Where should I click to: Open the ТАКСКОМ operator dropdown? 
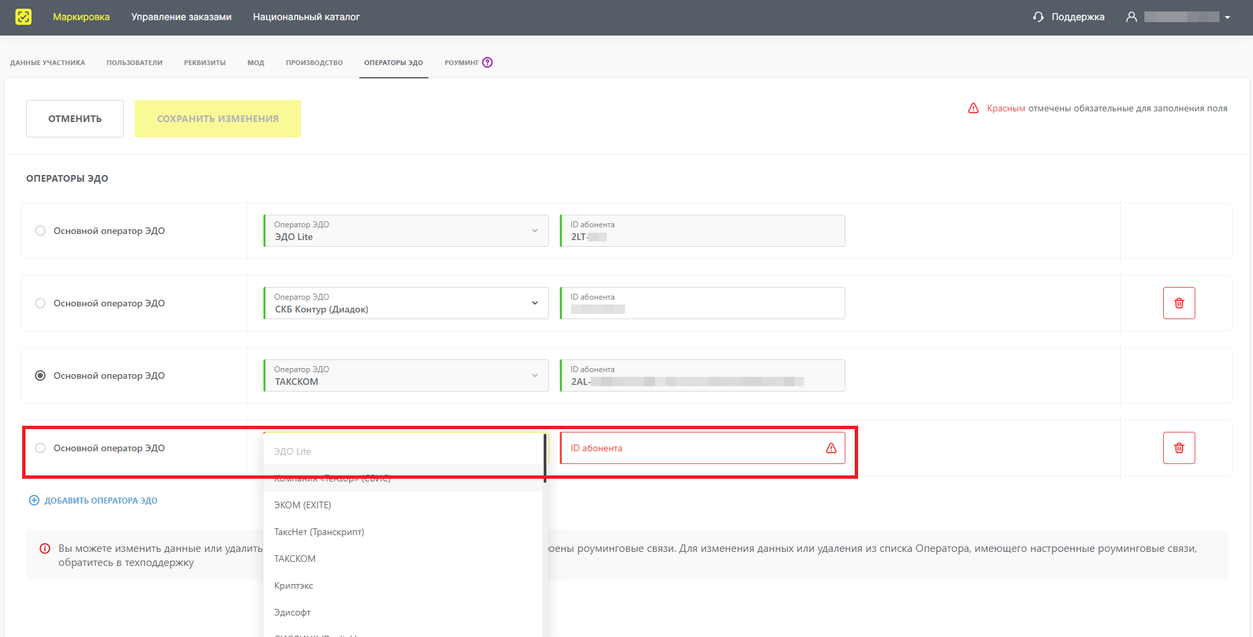406,375
